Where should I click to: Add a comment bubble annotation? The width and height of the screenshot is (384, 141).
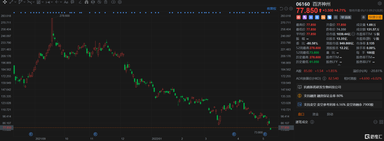(x=73, y=2)
